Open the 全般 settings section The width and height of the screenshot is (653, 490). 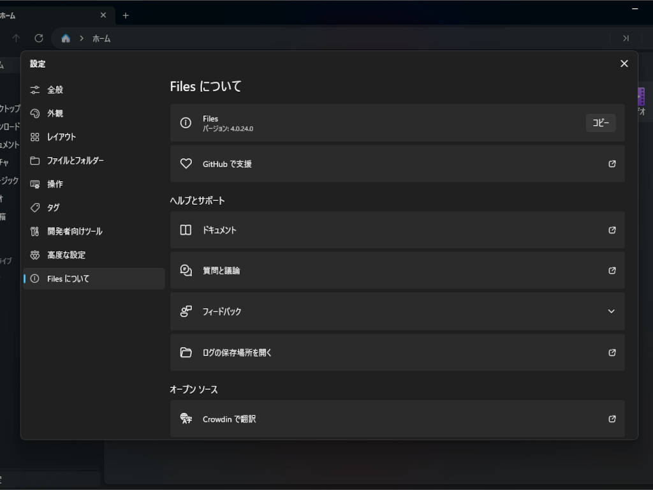click(x=55, y=90)
